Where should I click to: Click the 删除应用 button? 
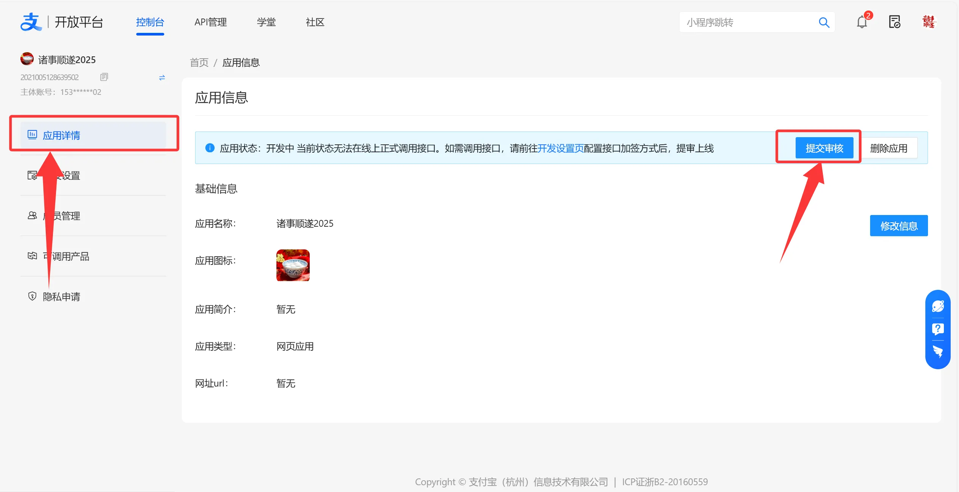(x=888, y=148)
